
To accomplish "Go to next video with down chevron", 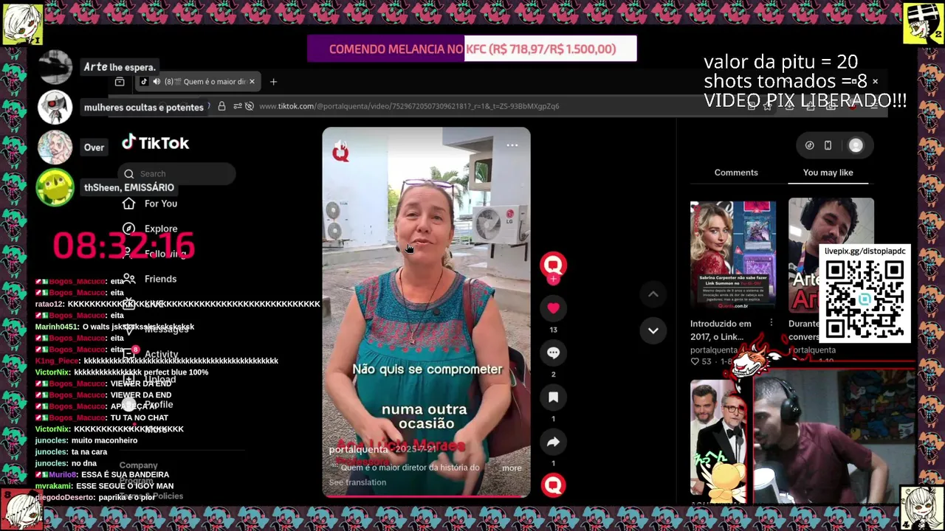I will click(653, 330).
